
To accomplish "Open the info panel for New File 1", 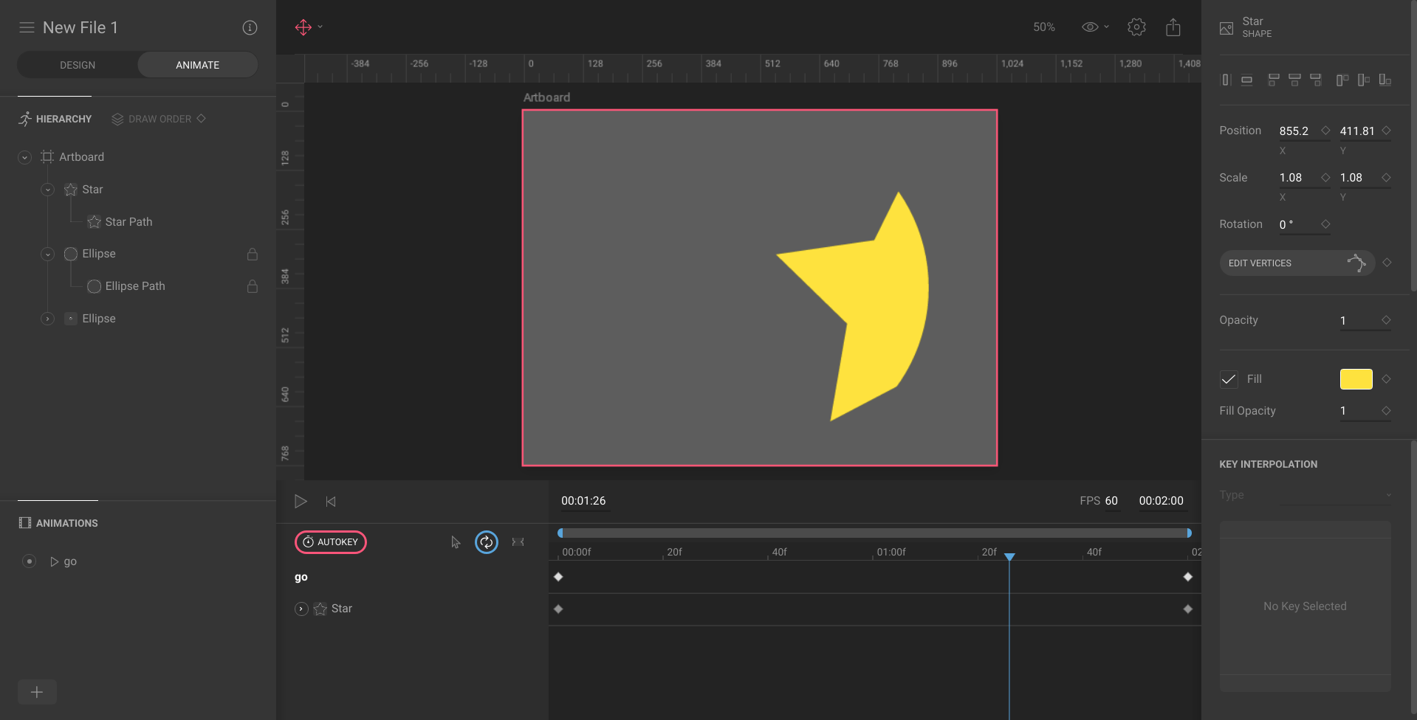I will click(250, 27).
